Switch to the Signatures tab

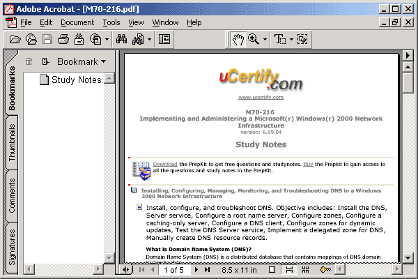point(12,247)
